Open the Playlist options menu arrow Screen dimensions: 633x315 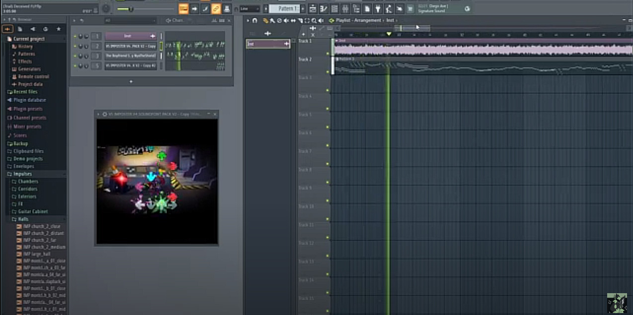247,20
